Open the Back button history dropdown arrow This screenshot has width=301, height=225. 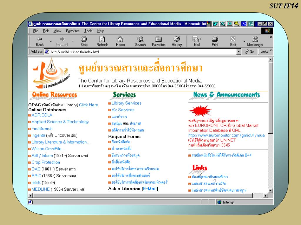(51, 41)
